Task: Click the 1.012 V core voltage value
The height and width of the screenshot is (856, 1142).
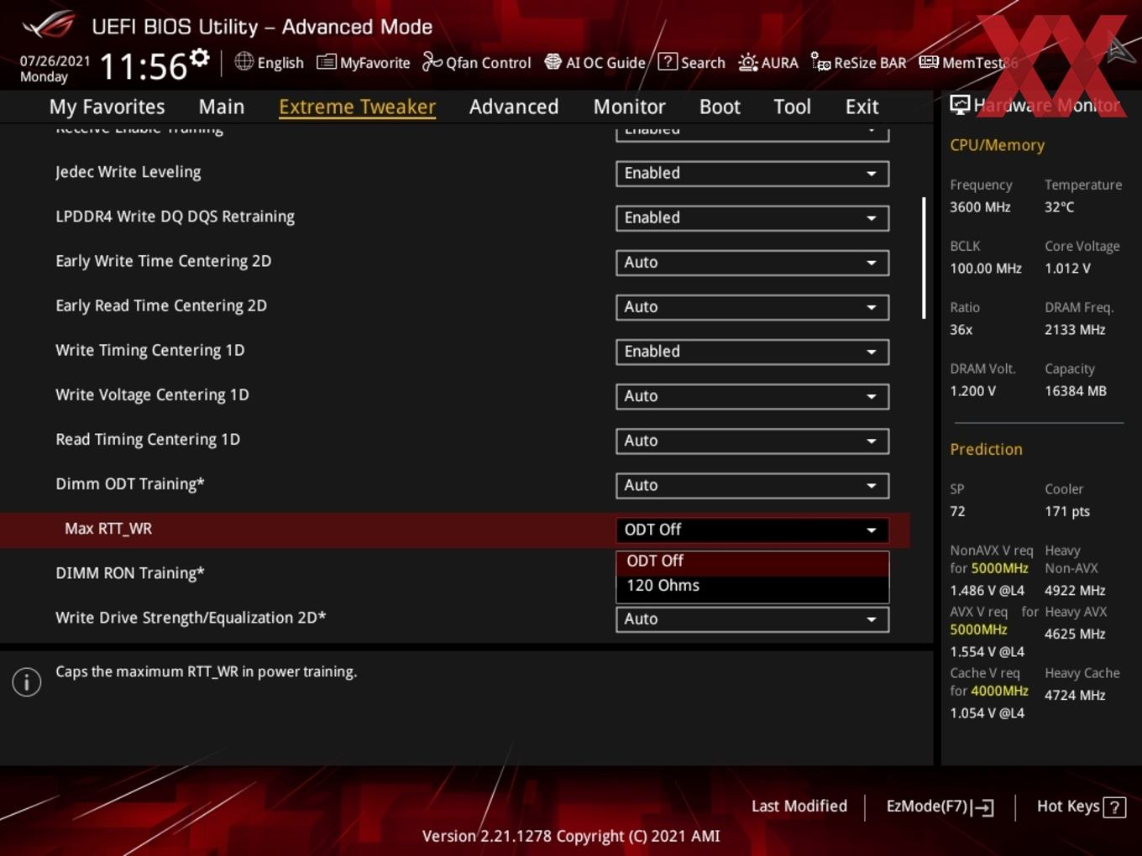Action: pos(1067,269)
